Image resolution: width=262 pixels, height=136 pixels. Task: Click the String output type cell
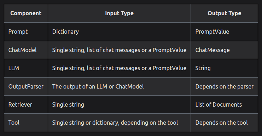(x=225, y=68)
